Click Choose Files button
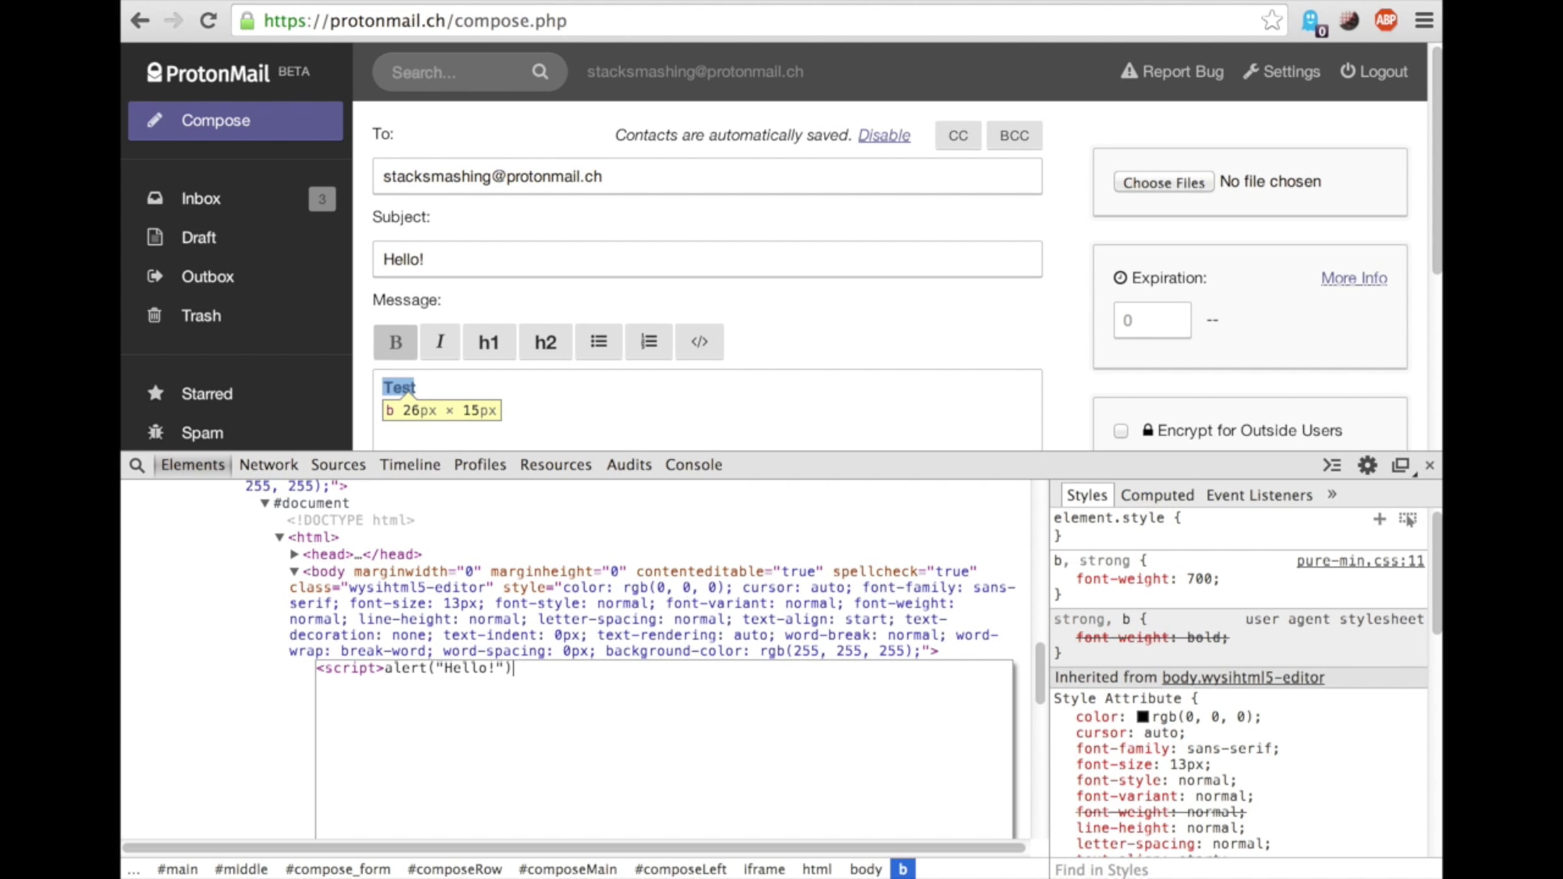This screenshot has width=1563, height=879. 1164,182
